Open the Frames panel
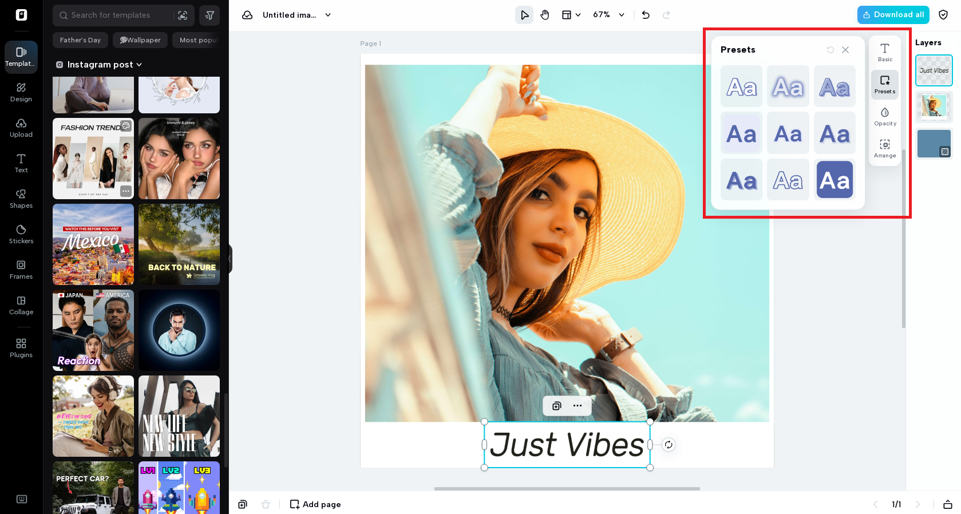 click(x=21, y=270)
